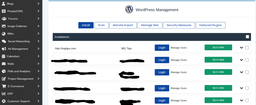Expand details arrow in third installation row
256x105 pixels.
[241, 72]
